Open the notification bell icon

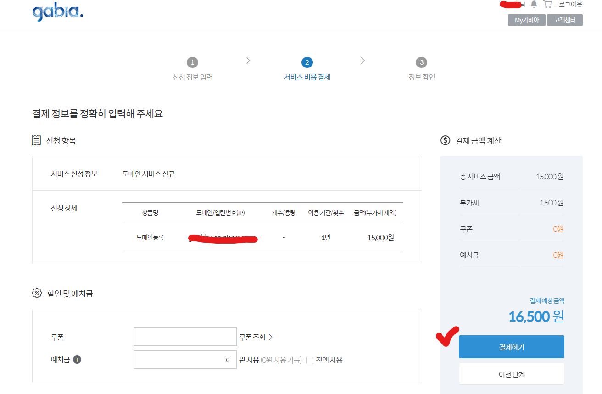[534, 4]
